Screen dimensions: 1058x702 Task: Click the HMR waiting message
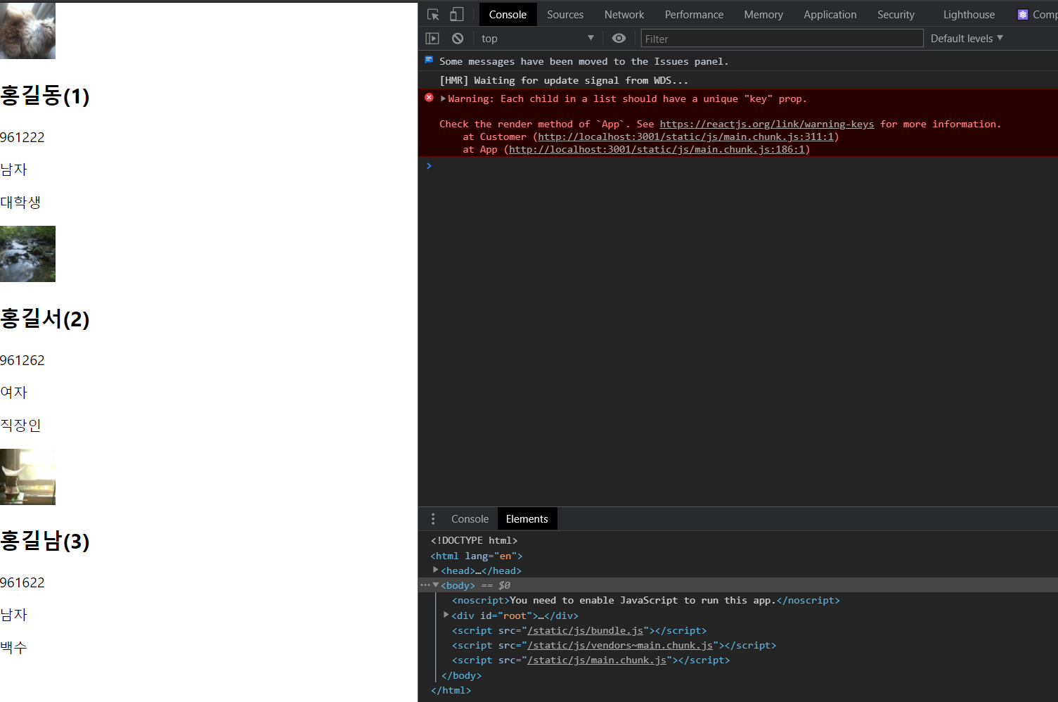(x=564, y=81)
